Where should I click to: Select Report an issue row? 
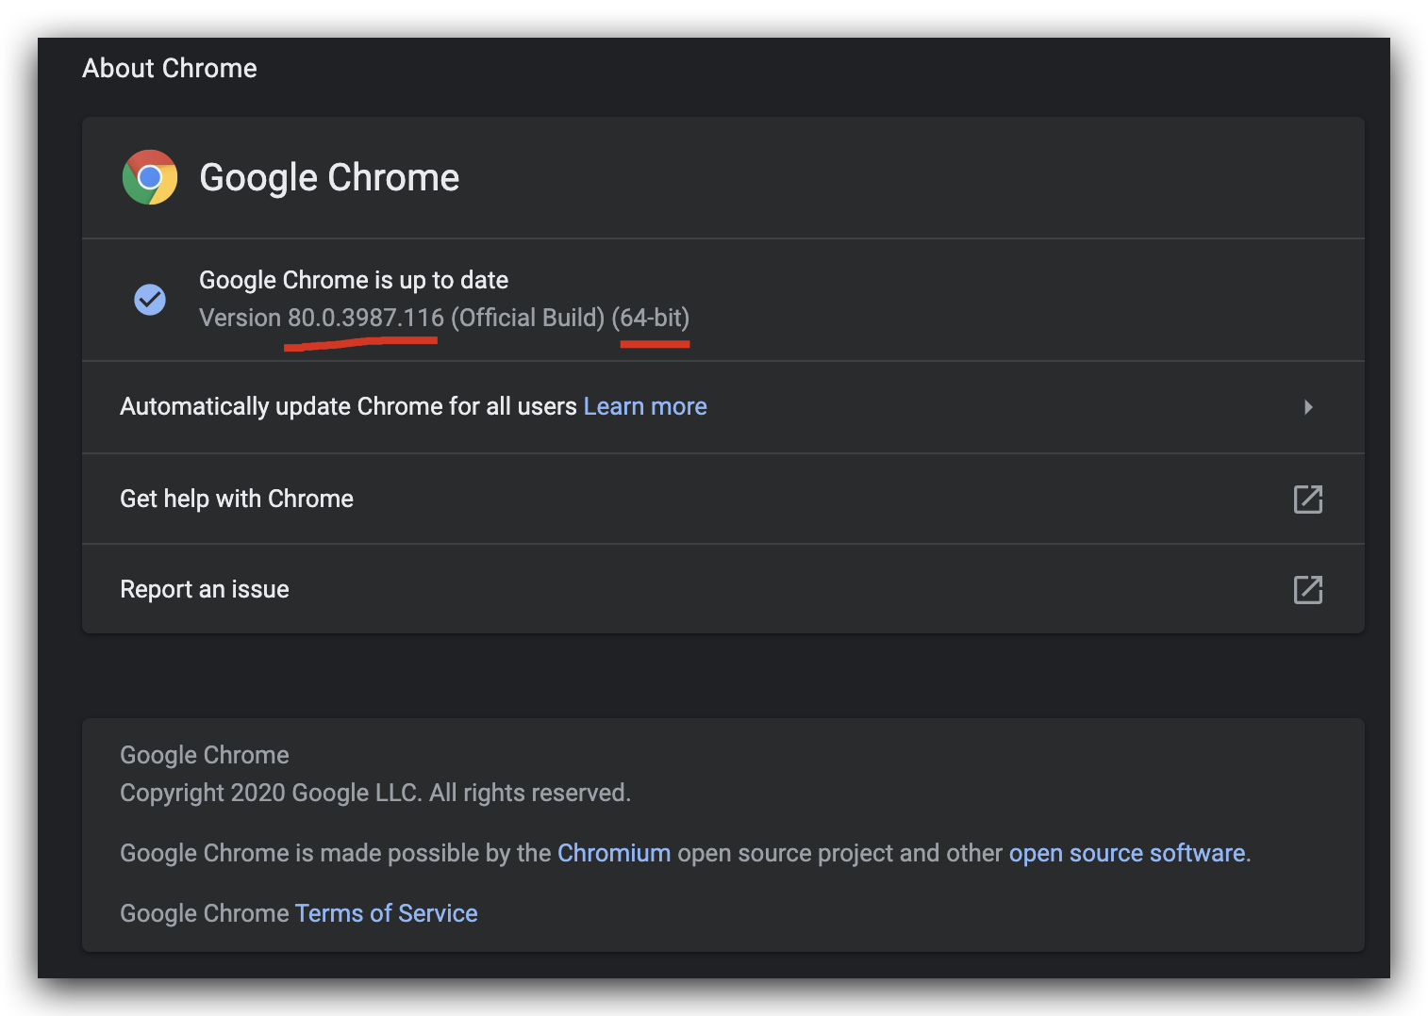[723, 589]
